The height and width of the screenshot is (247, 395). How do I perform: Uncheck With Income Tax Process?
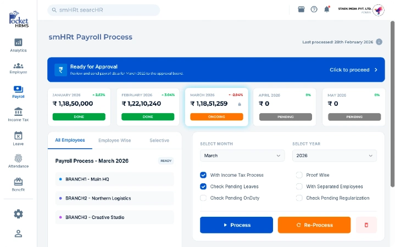click(x=203, y=175)
